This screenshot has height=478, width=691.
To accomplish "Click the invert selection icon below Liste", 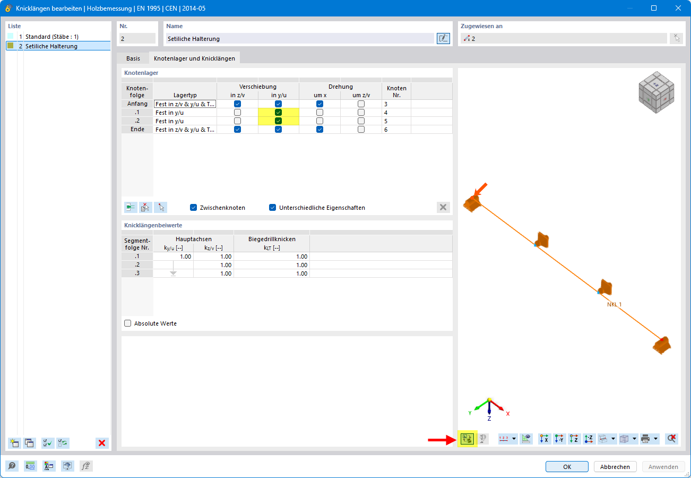I will 63,443.
